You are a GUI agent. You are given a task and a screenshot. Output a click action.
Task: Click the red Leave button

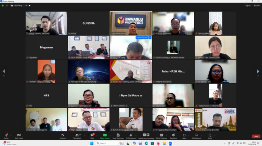coord(256,136)
